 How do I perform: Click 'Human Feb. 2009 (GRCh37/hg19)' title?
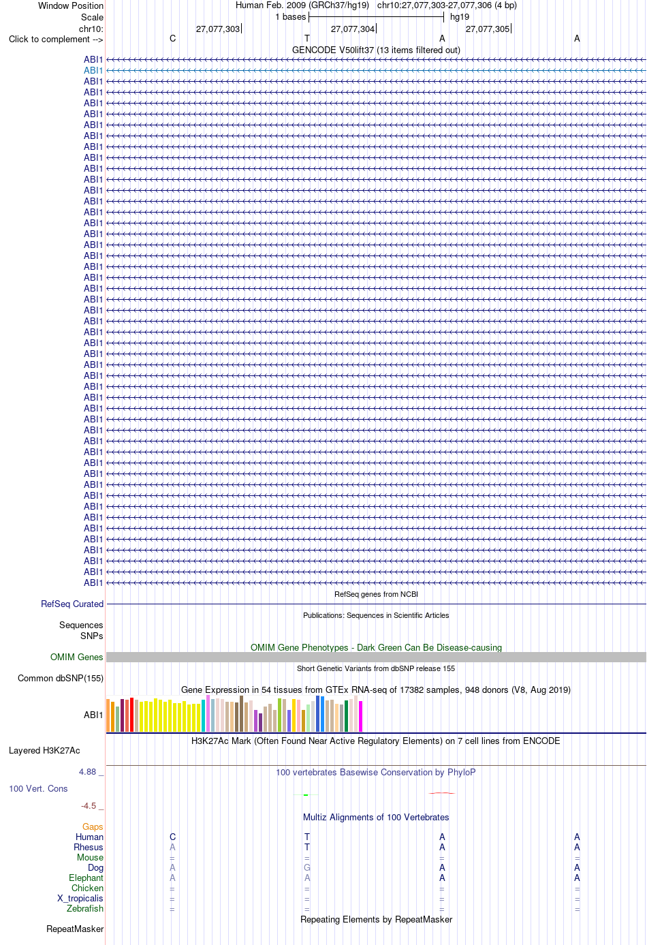click(x=302, y=5)
